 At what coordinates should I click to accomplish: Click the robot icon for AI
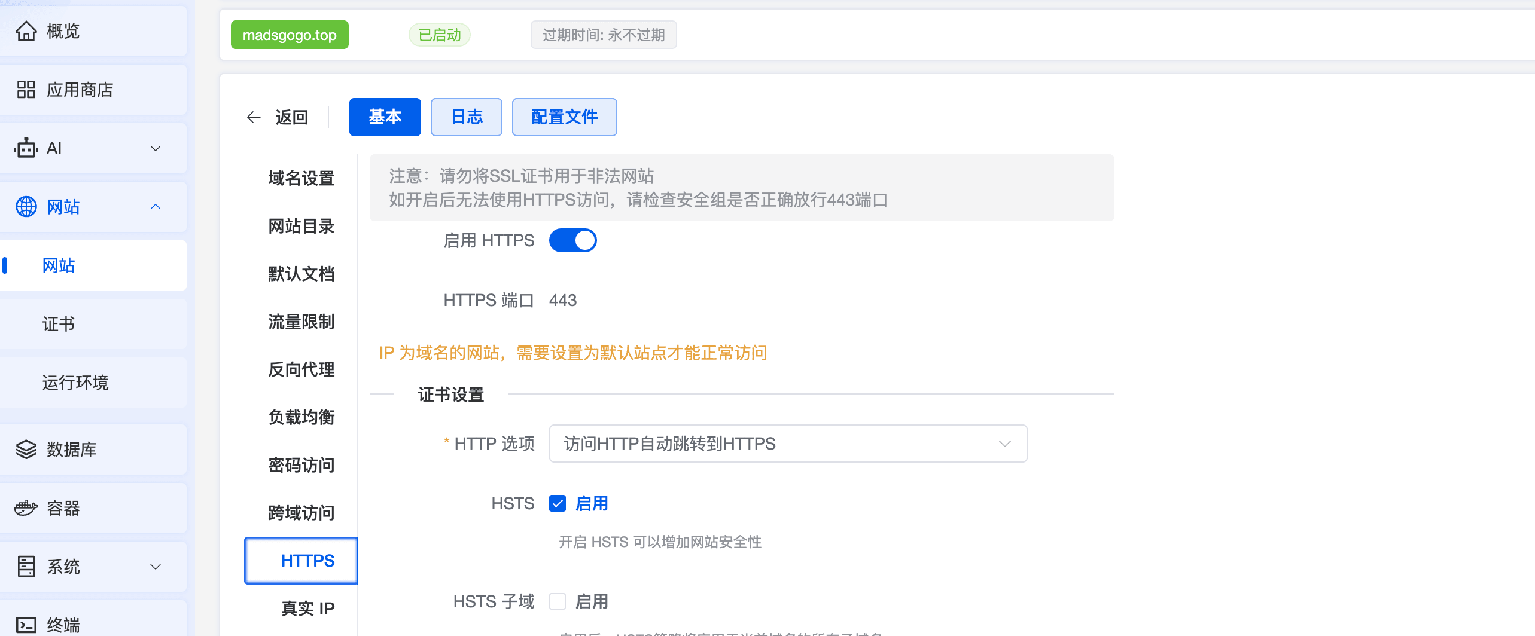(x=26, y=148)
